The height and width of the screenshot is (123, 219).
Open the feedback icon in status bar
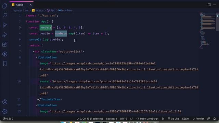208,119
